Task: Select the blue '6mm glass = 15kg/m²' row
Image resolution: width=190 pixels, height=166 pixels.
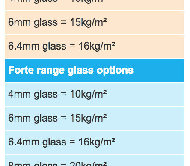Action: (x=95, y=119)
